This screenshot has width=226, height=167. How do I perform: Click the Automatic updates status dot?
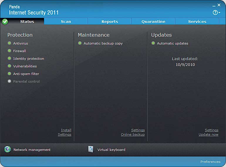tap(153, 43)
